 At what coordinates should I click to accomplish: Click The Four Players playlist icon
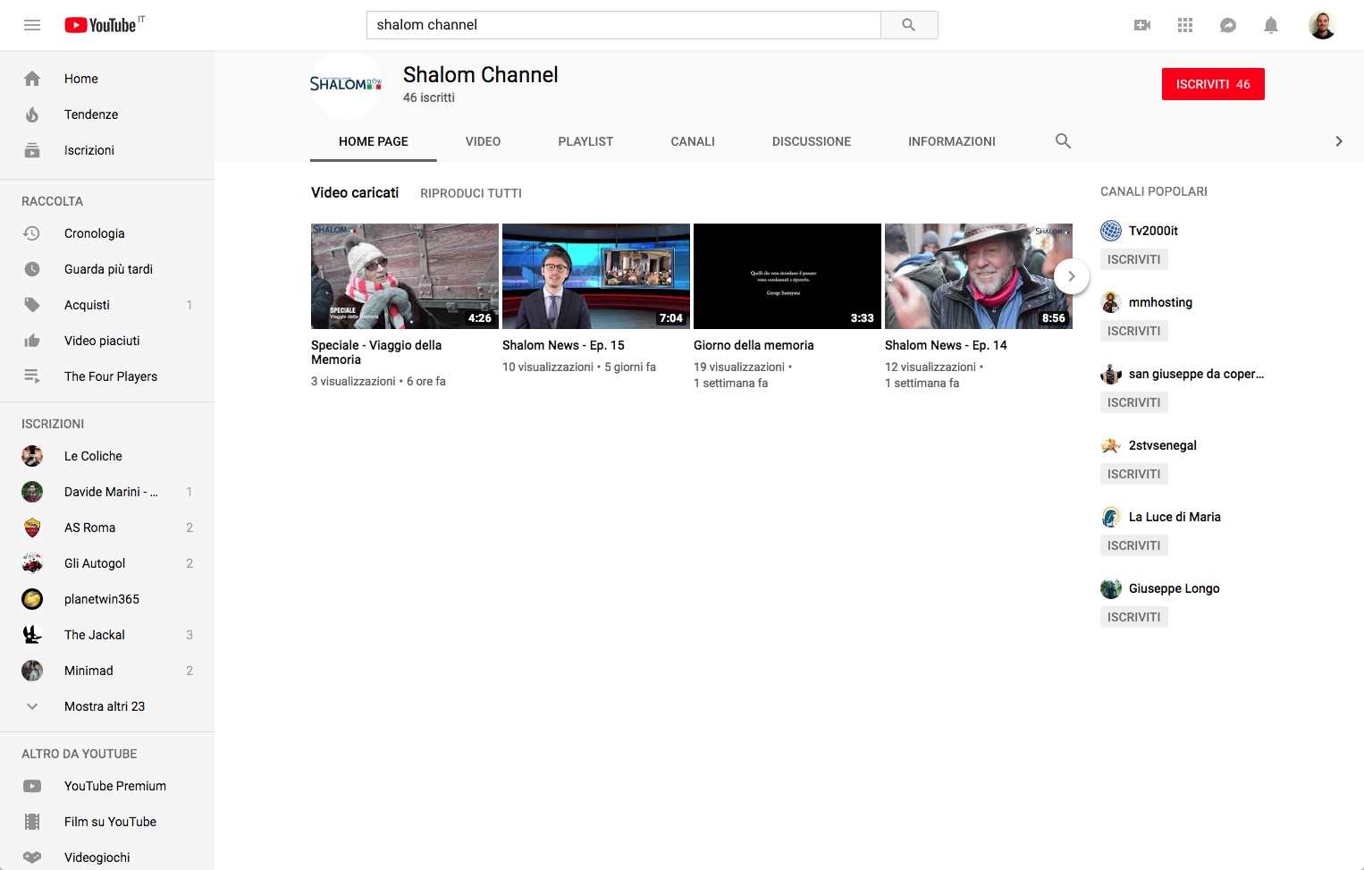pyautogui.click(x=32, y=376)
